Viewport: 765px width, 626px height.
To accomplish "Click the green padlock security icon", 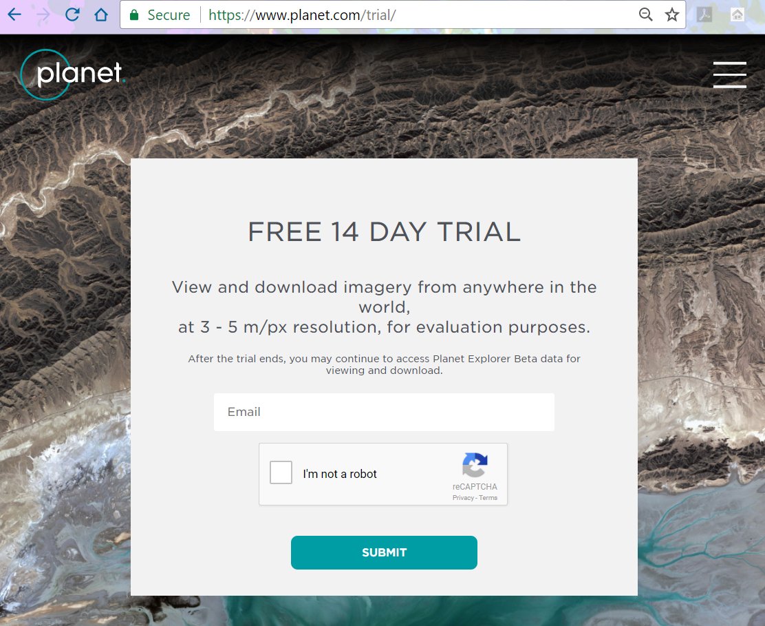I will [x=134, y=15].
